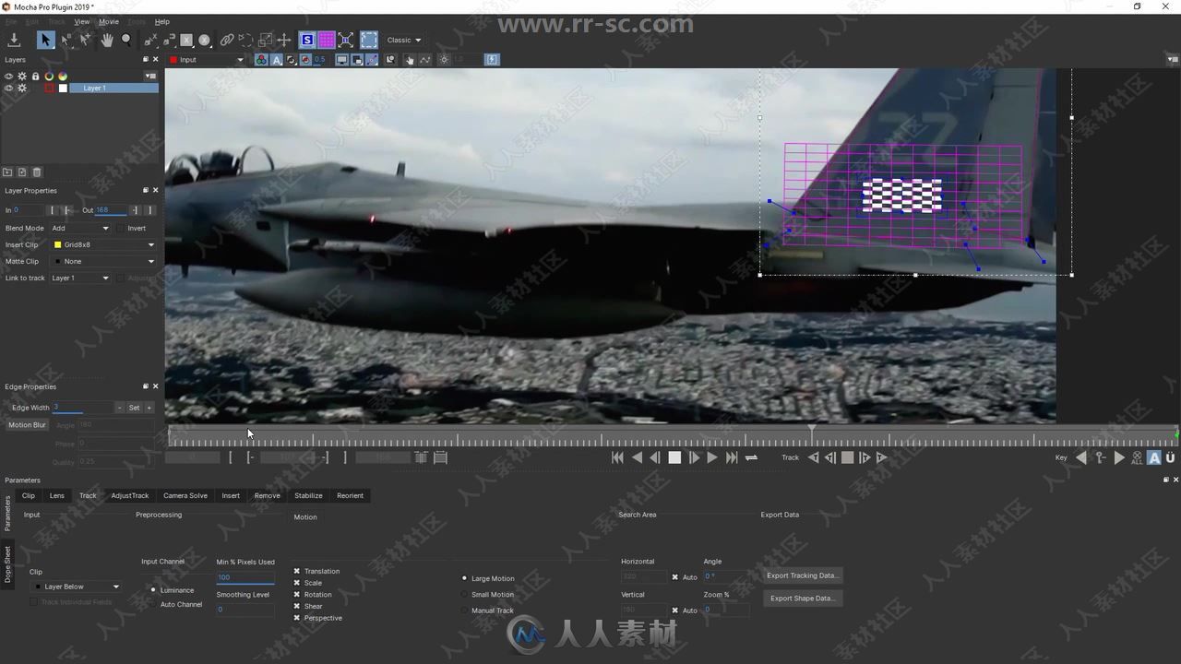The width and height of the screenshot is (1181, 664).
Task: Open the Matte Clip None dropdown
Action: pyautogui.click(x=104, y=261)
